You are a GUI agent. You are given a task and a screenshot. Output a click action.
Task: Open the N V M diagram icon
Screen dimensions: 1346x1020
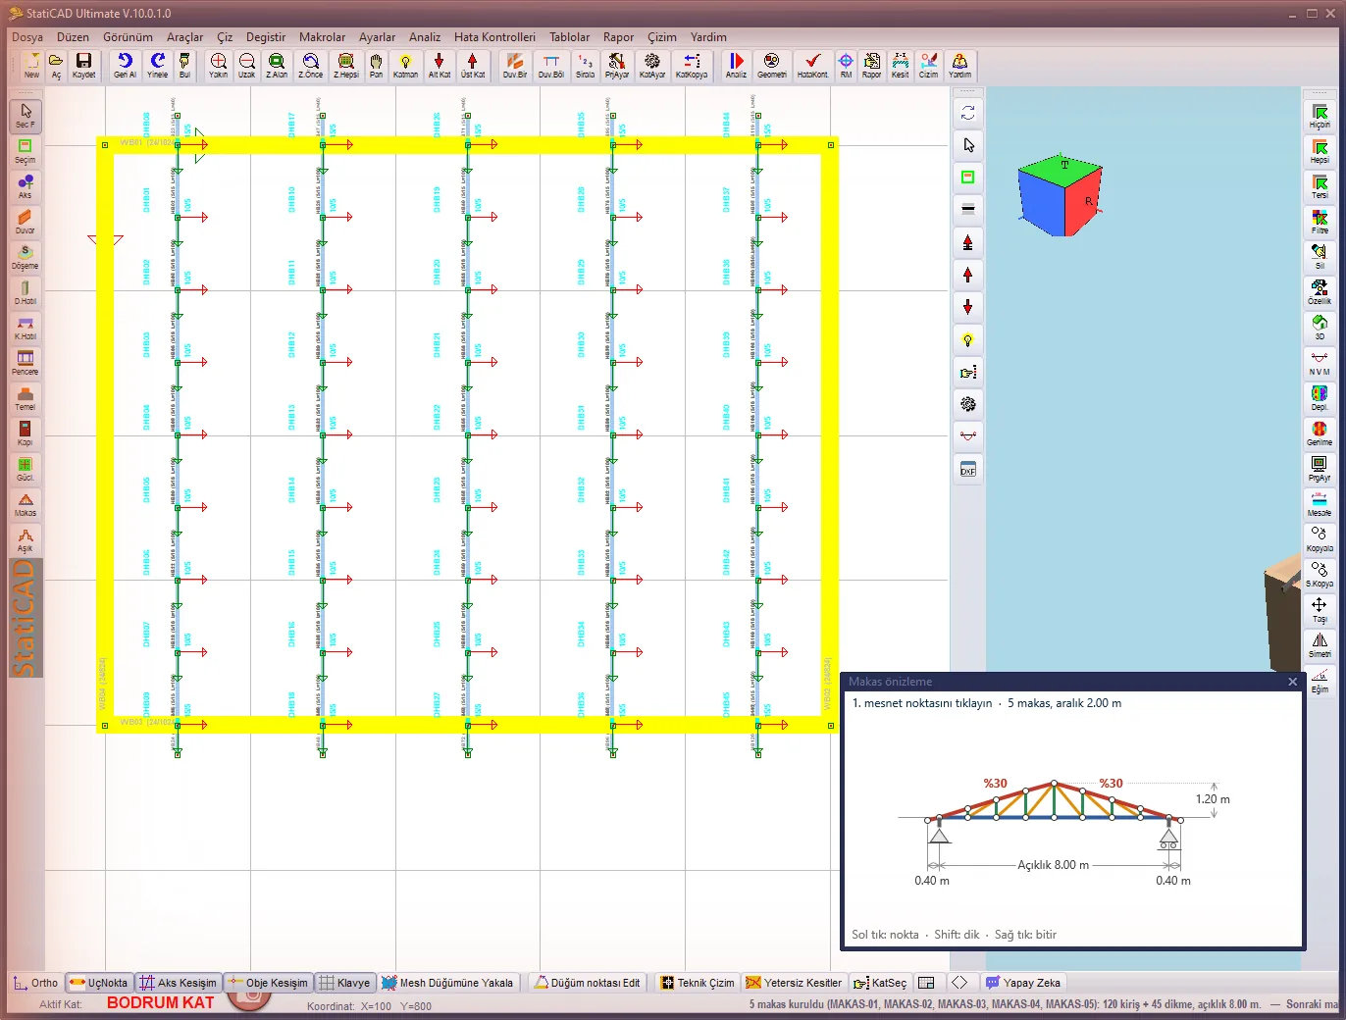coord(1320,362)
